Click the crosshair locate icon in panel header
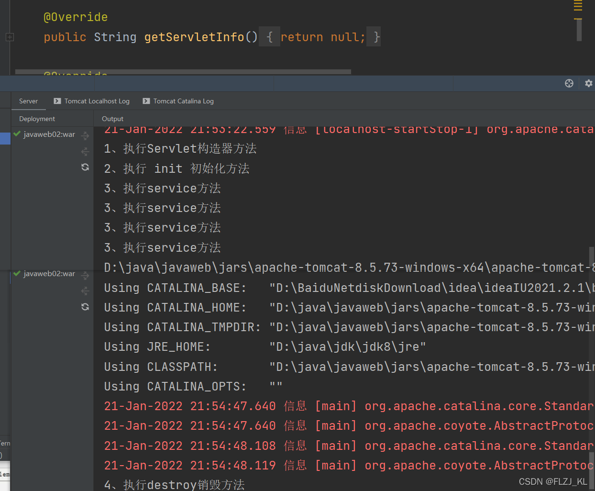Image resolution: width=595 pixels, height=491 pixels. click(569, 83)
